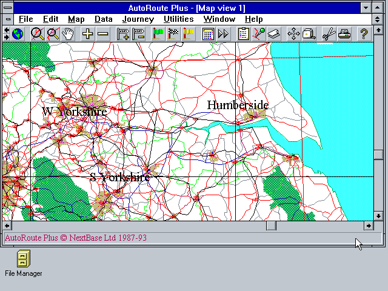This screenshot has height=291, width=388.
Task: Click the horizontal scrollbar left arrow
Action: click(7, 226)
